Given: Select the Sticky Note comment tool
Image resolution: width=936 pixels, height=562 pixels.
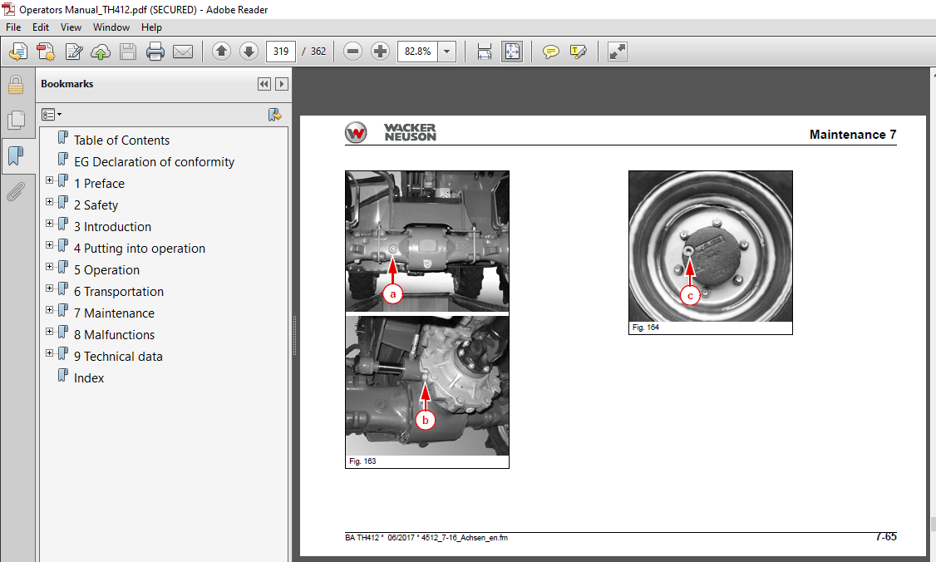Looking at the screenshot, I should [x=550, y=52].
